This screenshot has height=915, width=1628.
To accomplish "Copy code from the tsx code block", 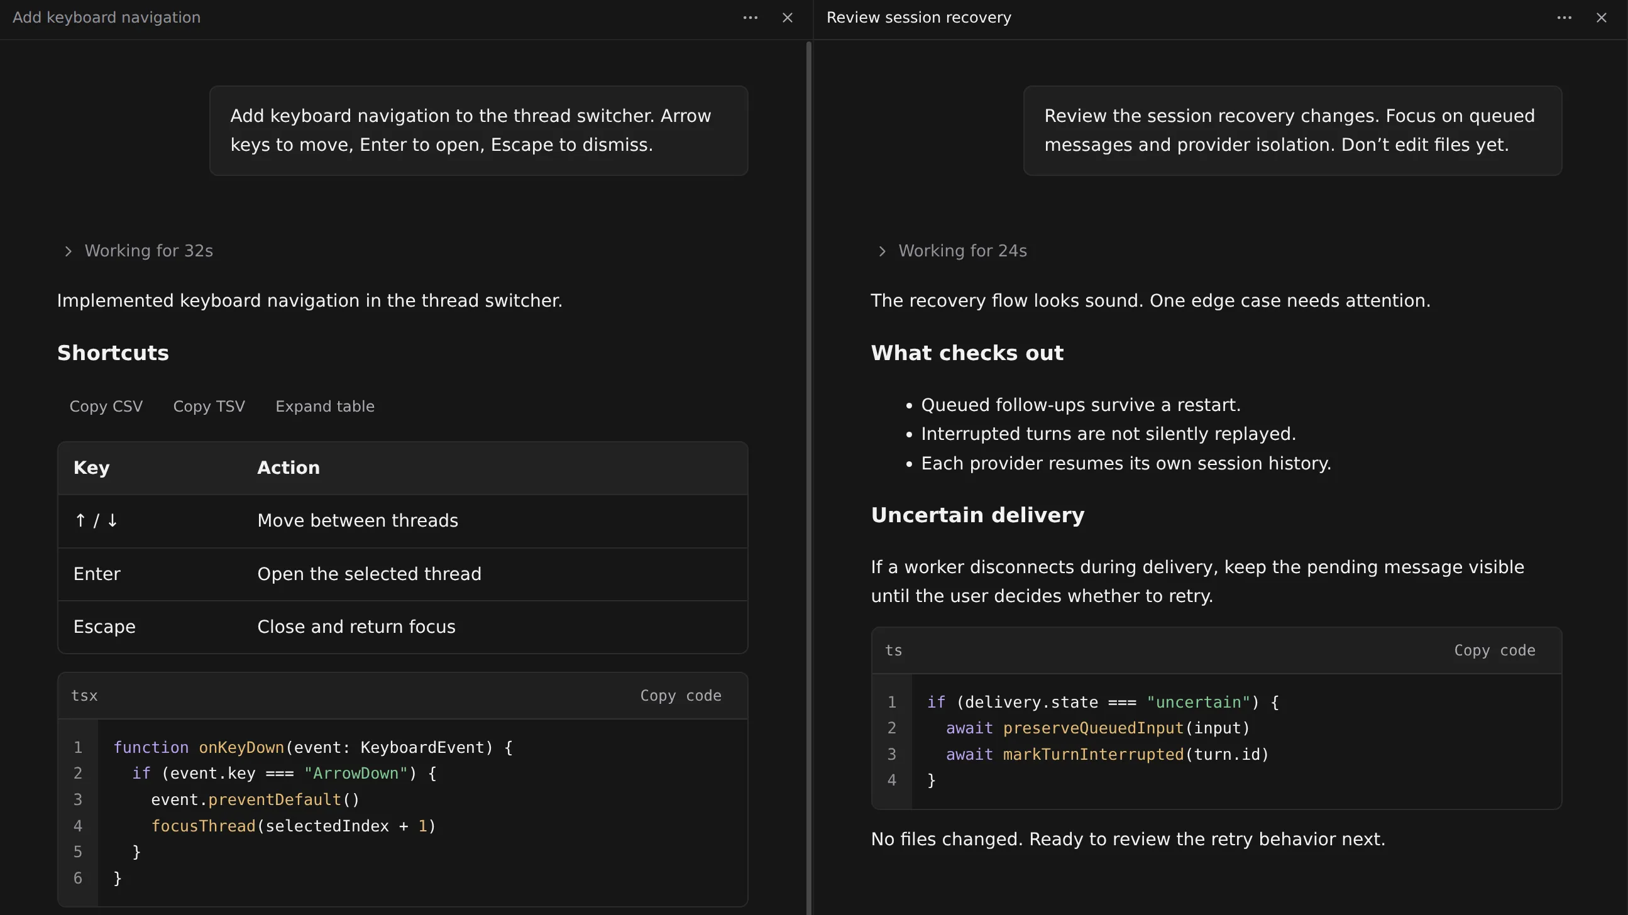I will [x=681, y=696].
